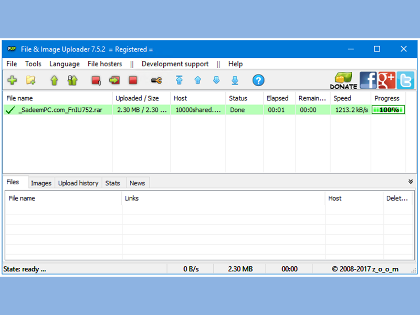Click the red stop all square icon
Viewport: 420px width, 315px height.
pyautogui.click(x=133, y=80)
